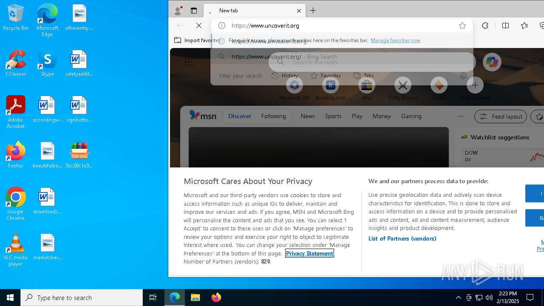Open the Windows notification center
The width and height of the screenshot is (544, 306).
530,297
